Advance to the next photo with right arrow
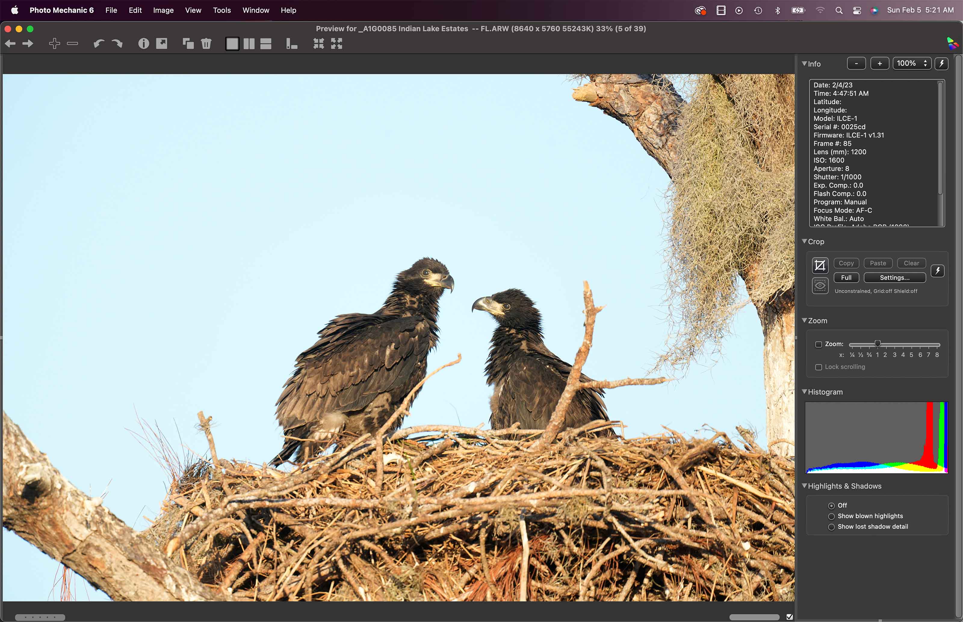This screenshot has height=622, width=963. pos(28,44)
